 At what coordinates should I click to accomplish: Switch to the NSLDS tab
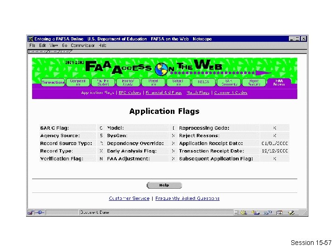click(203, 82)
